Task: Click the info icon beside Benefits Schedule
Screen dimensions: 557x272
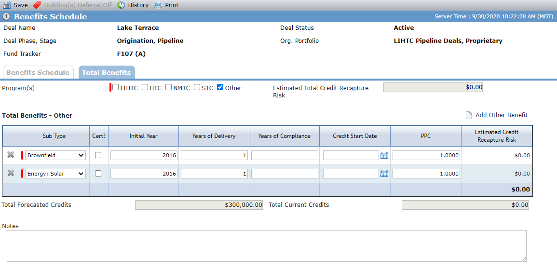Action: [x=6, y=17]
